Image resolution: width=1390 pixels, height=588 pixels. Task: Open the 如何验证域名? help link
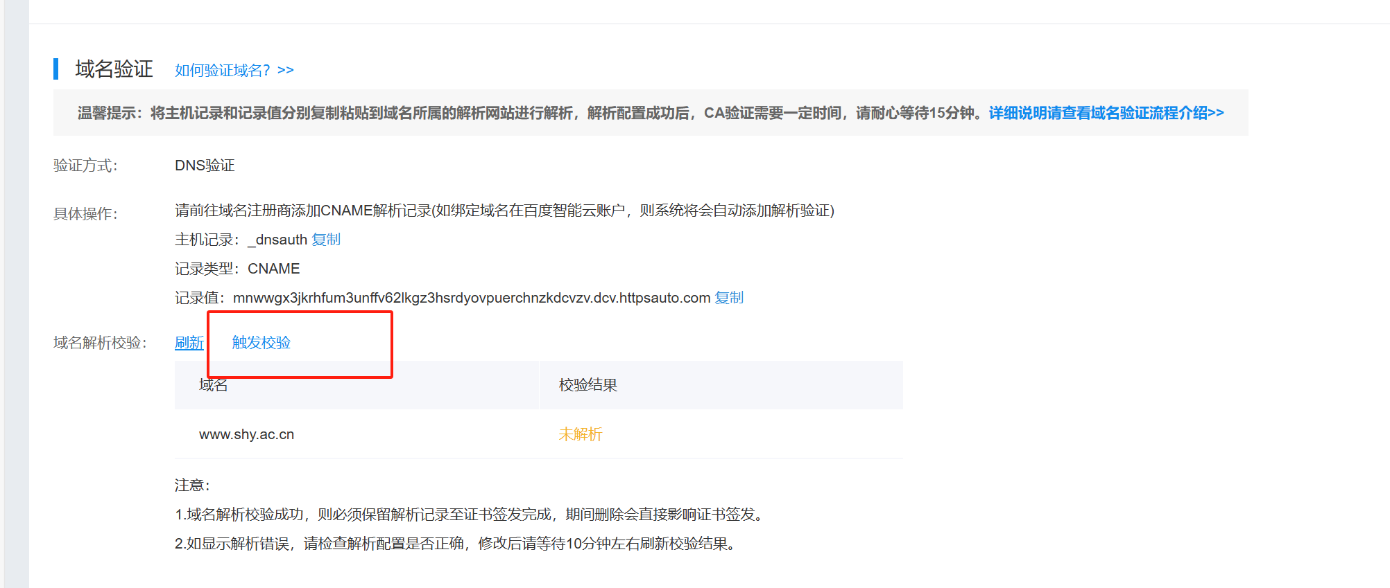tap(234, 70)
